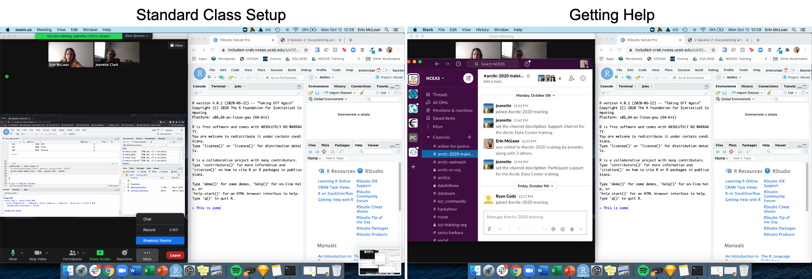Image resolution: width=812 pixels, height=279 pixels.
Task: Click Help home icon in Standard Class Setup
Action: pyautogui.click(x=324, y=151)
